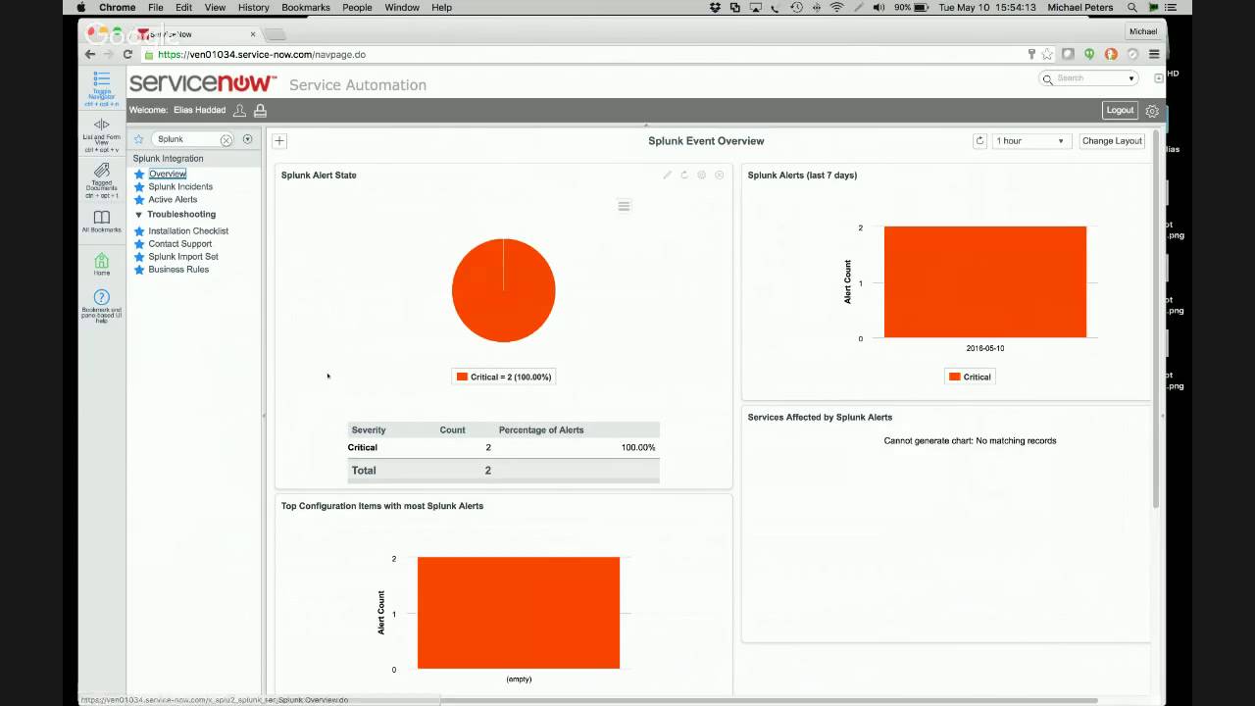Open Splunk Incidents module
This screenshot has height=706, width=1255.
[180, 186]
